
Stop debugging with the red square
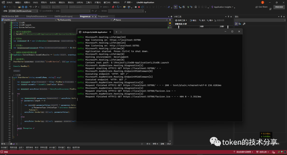click(139, 7)
